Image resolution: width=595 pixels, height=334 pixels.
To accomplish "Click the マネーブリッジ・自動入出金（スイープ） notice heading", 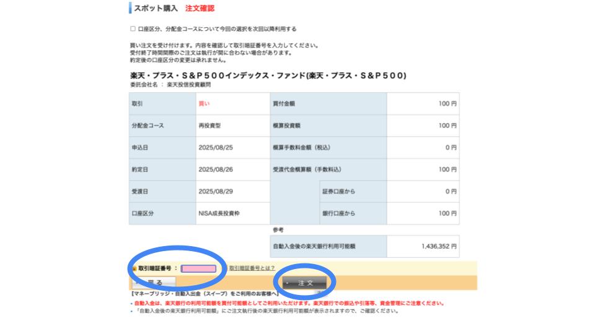I will 205,293.
